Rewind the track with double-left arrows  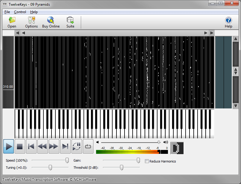click(x=43, y=146)
